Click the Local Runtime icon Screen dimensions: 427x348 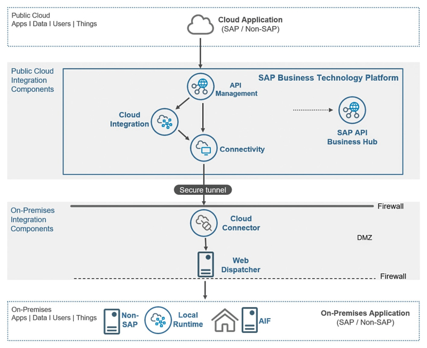click(x=158, y=320)
